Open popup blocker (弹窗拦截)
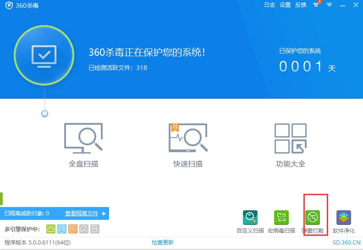363x250 pixels. [313, 222]
